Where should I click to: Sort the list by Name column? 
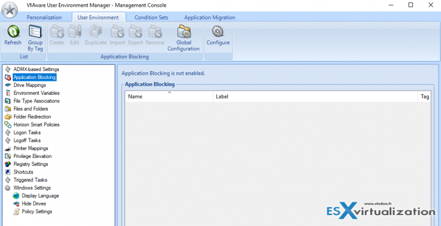tap(169, 96)
